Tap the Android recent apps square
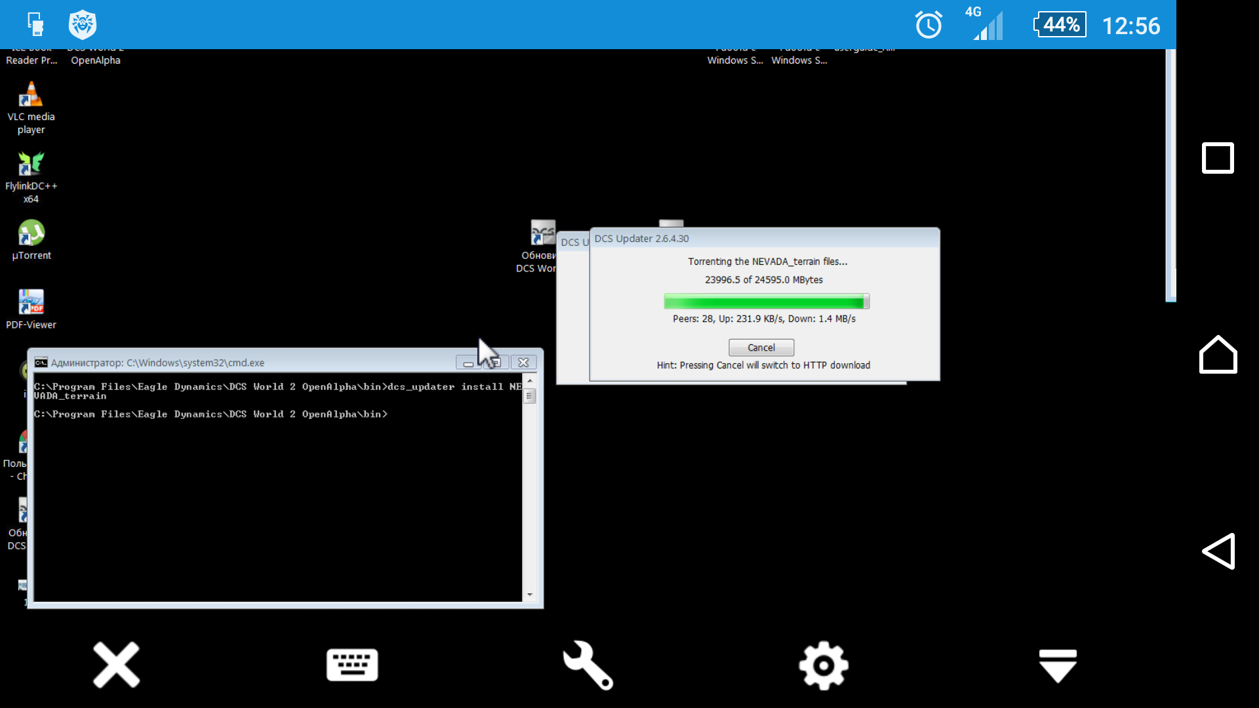Screen dimensions: 1259x708 pos(1218,158)
